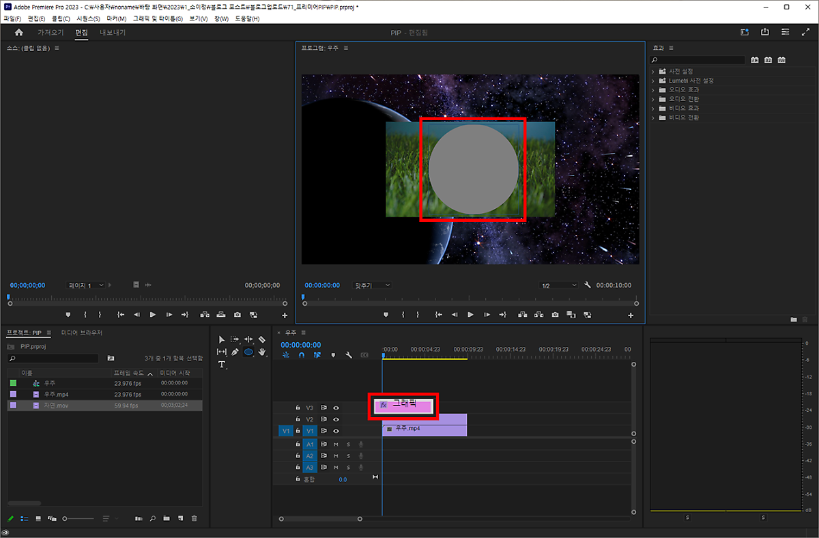Select the Razor tool in tools panel

click(x=262, y=339)
